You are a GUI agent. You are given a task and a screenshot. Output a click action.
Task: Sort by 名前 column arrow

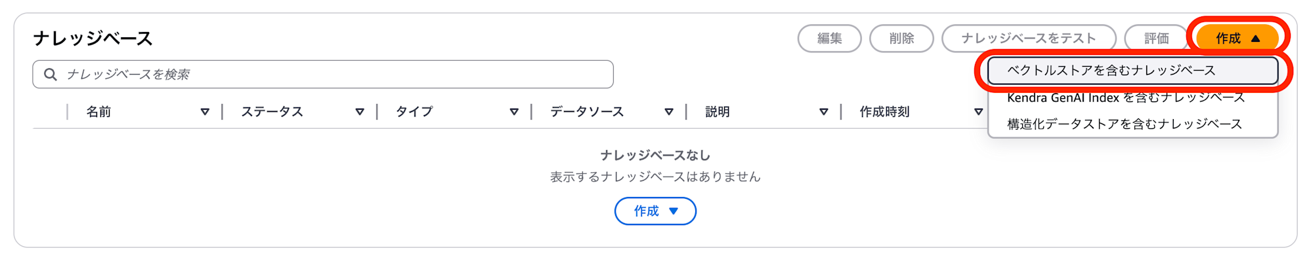click(x=205, y=112)
